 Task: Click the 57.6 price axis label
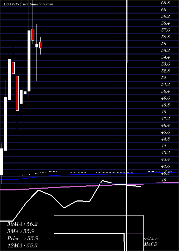[x=165, y=30]
